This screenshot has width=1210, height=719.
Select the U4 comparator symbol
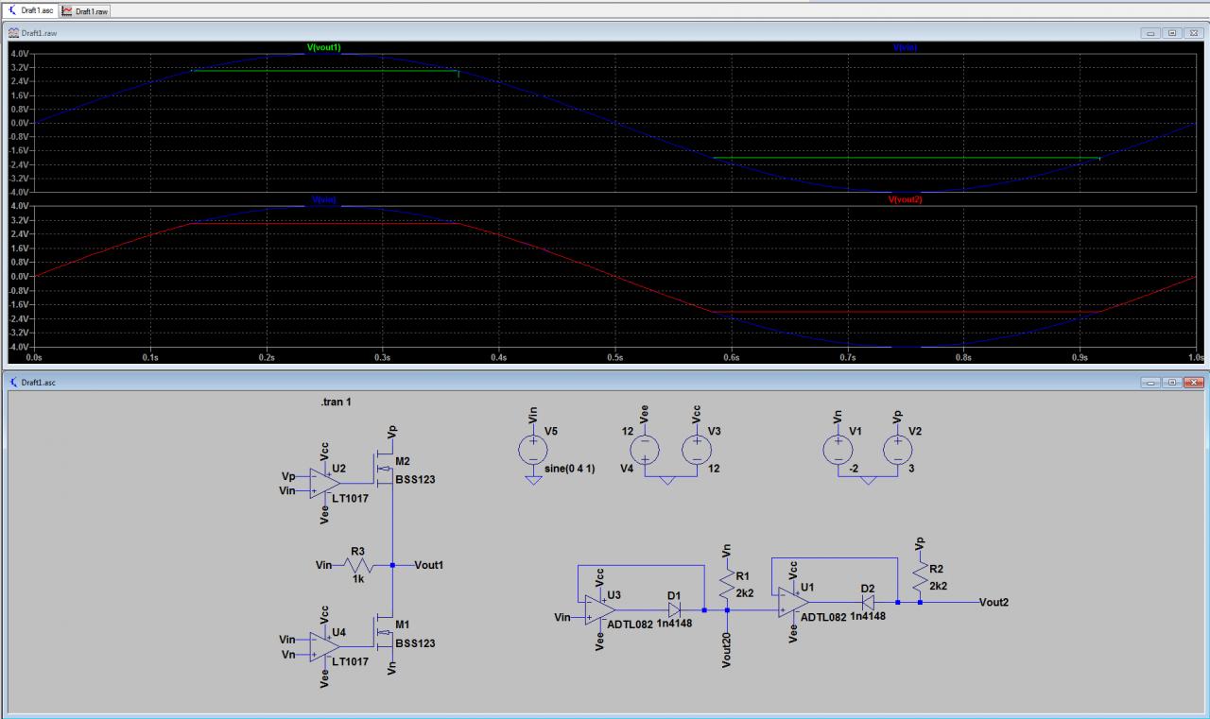click(326, 646)
